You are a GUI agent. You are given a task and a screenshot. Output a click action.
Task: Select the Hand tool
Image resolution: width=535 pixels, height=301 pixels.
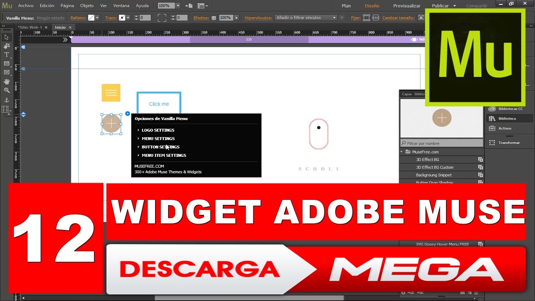tap(6, 81)
